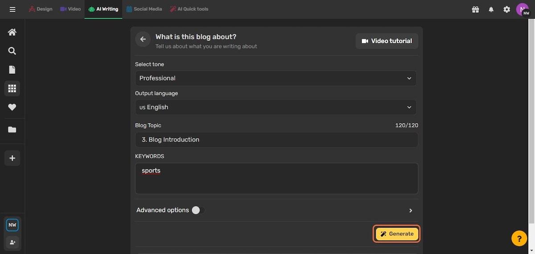Click the back arrow button
The image size is (535, 254).
[x=143, y=39]
